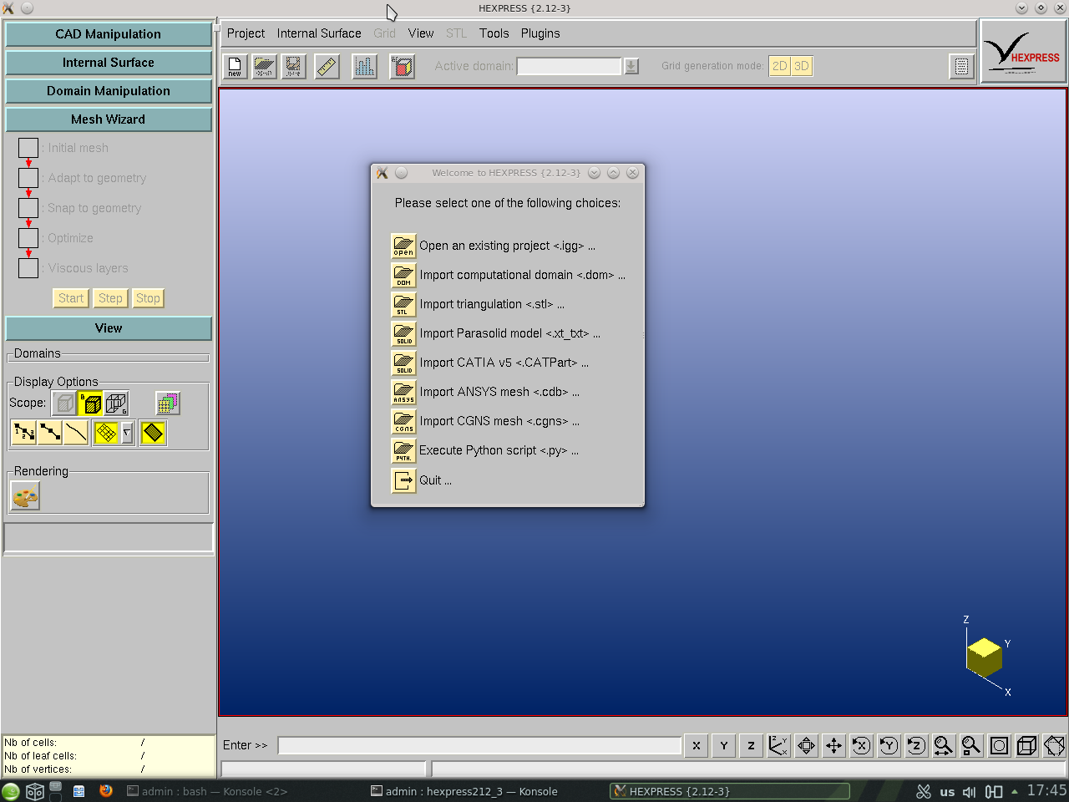Click the scroll view arrows icon
Image resolution: width=1069 pixels, height=802 pixels.
click(x=806, y=746)
